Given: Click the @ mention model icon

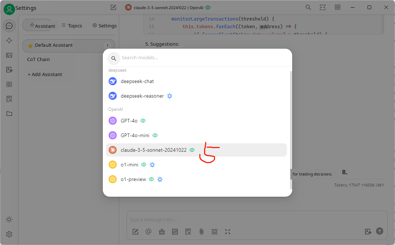Looking at the screenshot, I should tap(148, 232).
